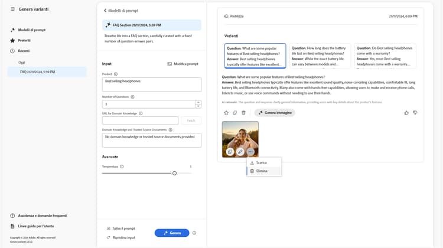Decrease the Number of Questions value

tap(198, 106)
